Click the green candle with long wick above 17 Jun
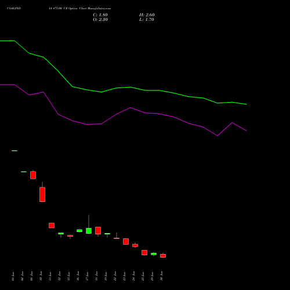The width and height of the screenshot is (290, 290). tap(89, 231)
